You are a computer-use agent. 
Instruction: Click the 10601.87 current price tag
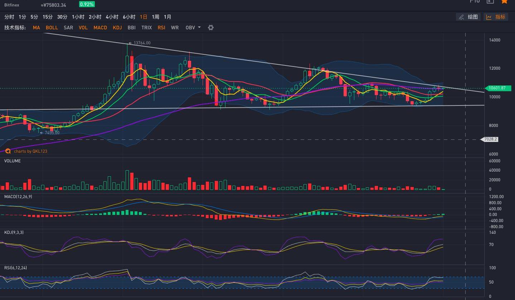[x=497, y=88]
